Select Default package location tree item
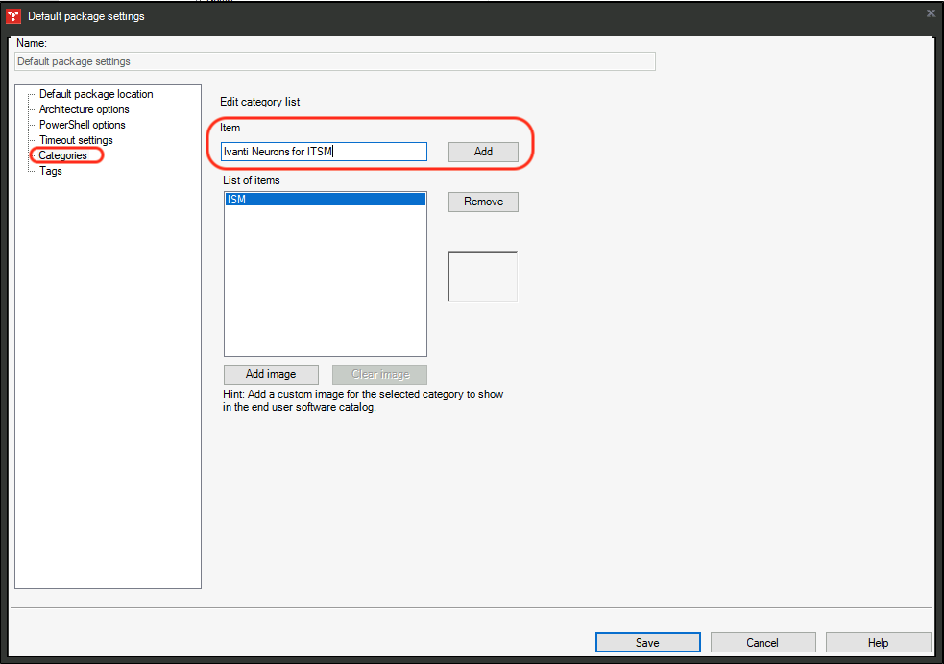Screen dimensions: 944x664 tap(96, 94)
